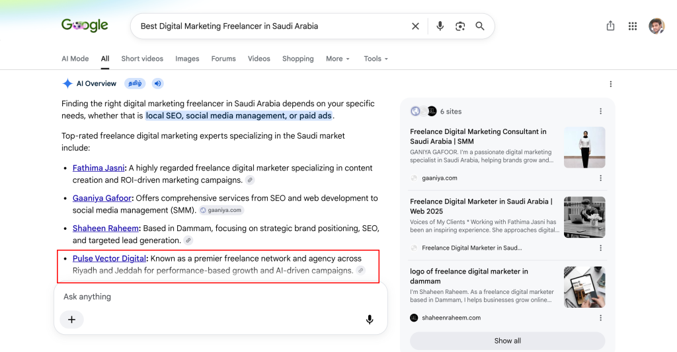The image size is (677, 352).
Task: Open Google Lens image search icon
Action: click(x=460, y=26)
